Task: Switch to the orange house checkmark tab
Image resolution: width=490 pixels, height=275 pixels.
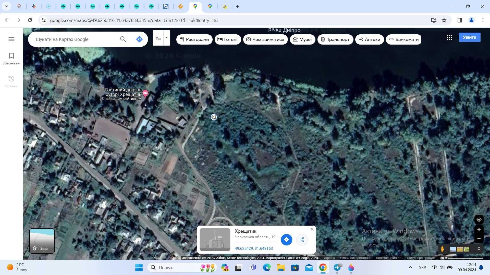Action: (180, 6)
